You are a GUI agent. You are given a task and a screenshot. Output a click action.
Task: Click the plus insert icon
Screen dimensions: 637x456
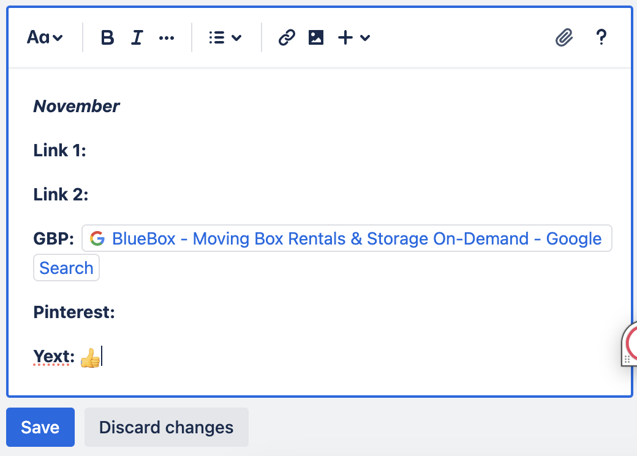coord(345,37)
